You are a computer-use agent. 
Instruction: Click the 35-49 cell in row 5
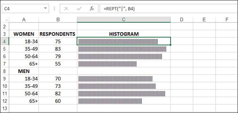24,49
